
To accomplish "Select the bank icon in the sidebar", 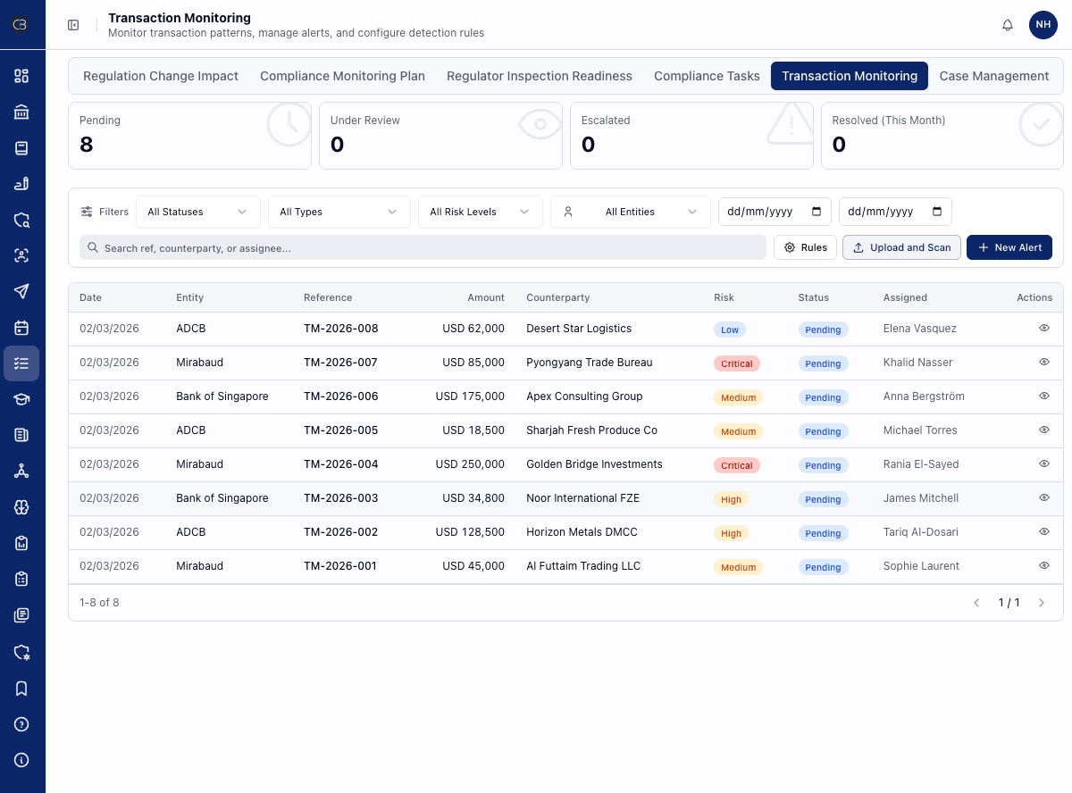I will [x=22, y=113].
